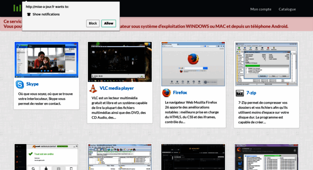
Task: Click the VLC traffic cone icon
Action: coord(93,88)
